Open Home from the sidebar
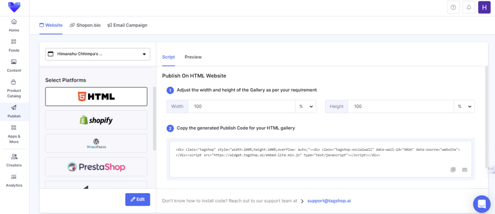 14,25
